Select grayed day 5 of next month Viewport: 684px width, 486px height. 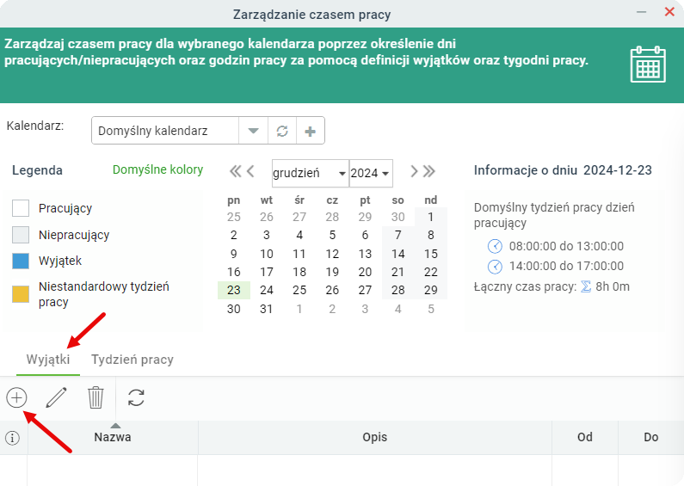pos(430,309)
